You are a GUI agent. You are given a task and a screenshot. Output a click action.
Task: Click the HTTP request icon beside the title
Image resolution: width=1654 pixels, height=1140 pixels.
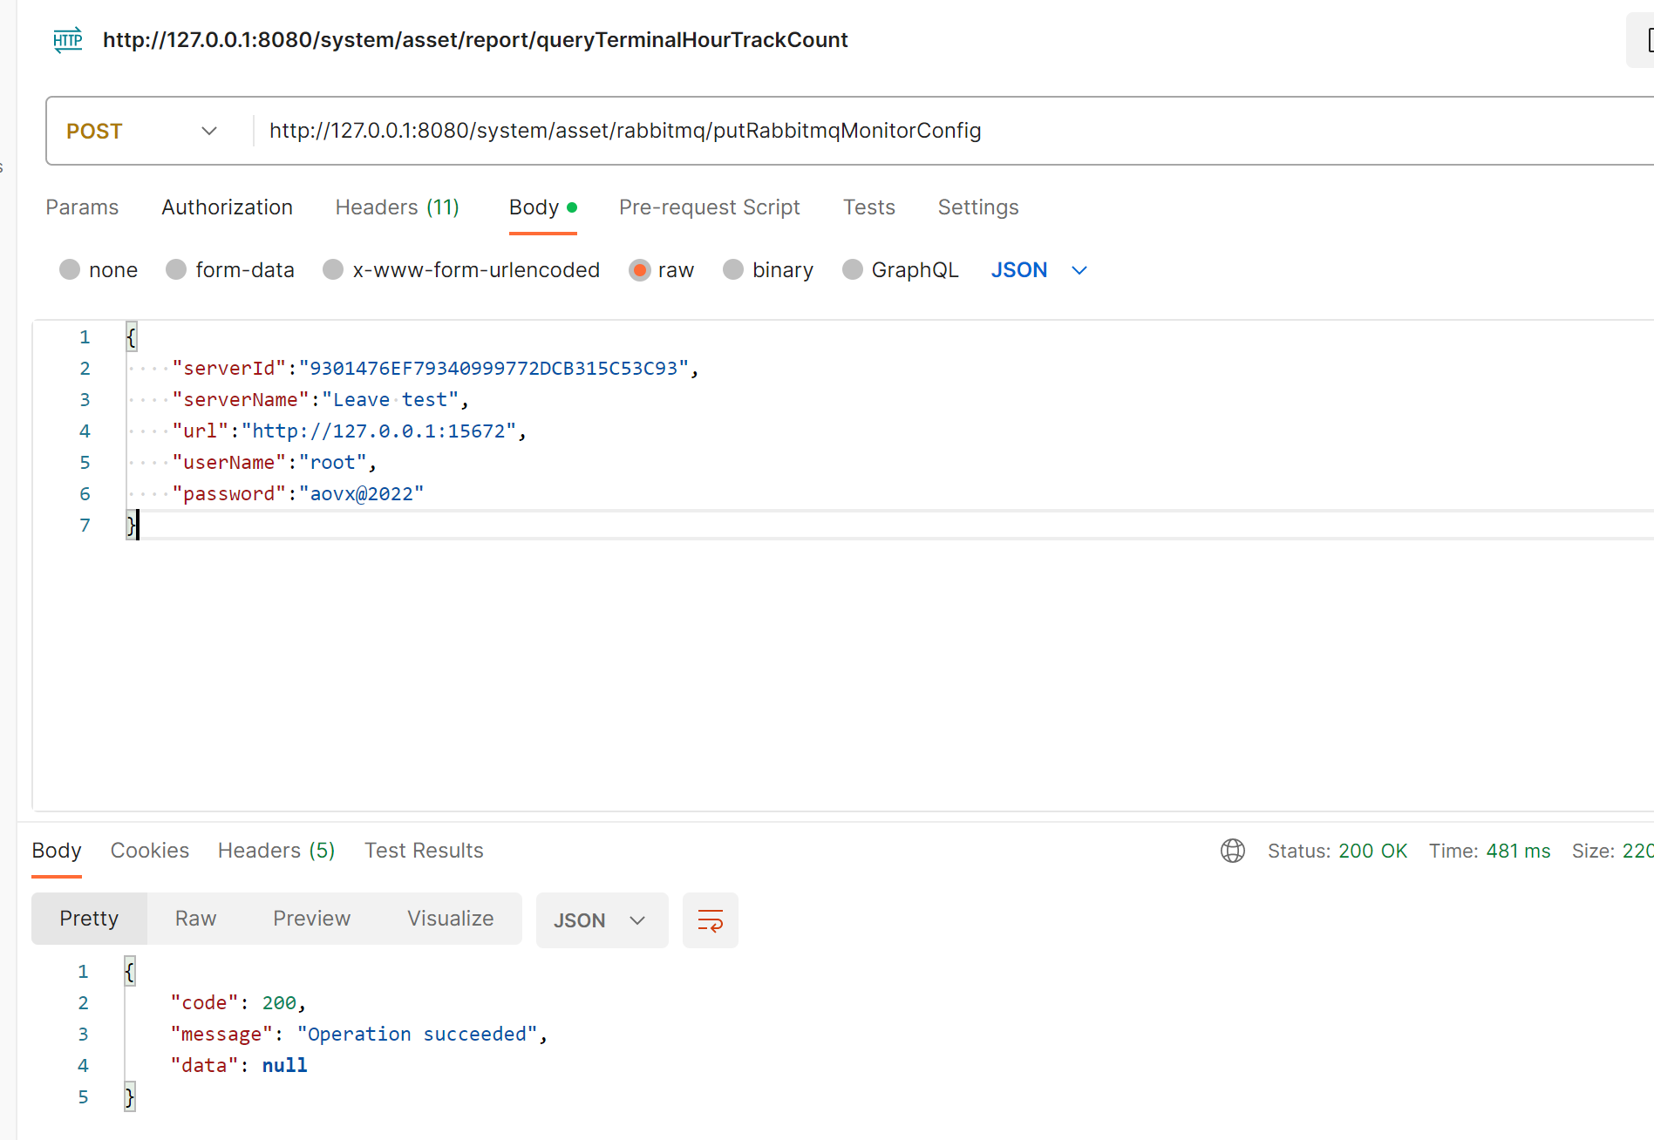click(x=67, y=40)
